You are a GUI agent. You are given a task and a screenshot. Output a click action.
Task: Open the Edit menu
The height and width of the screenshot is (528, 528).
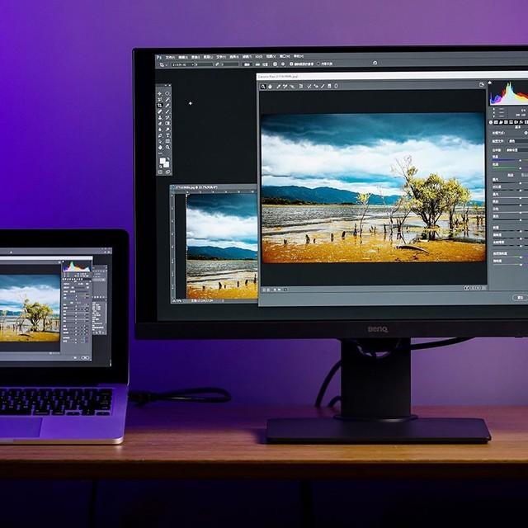(183, 57)
